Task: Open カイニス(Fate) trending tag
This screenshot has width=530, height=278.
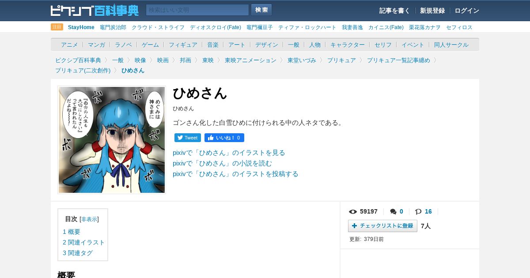Action: [386, 27]
